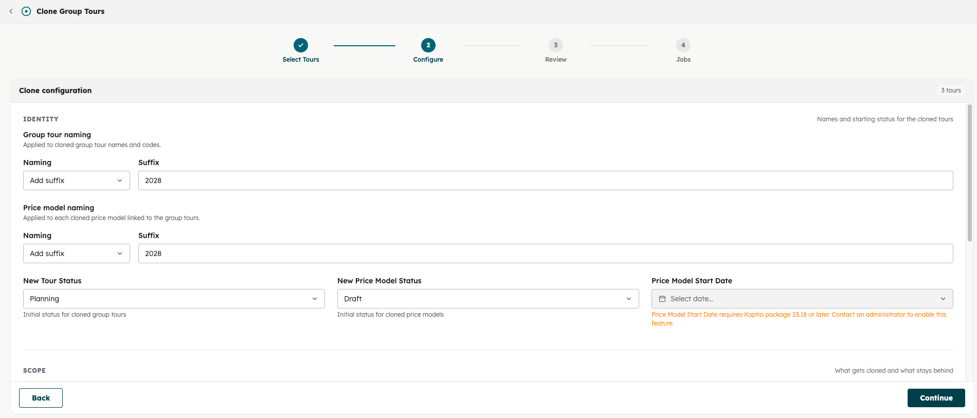Image resolution: width=977 pixels, height=418 pixels.
Task: Click the Price model Suffix field
Action: tap(546, 253)
